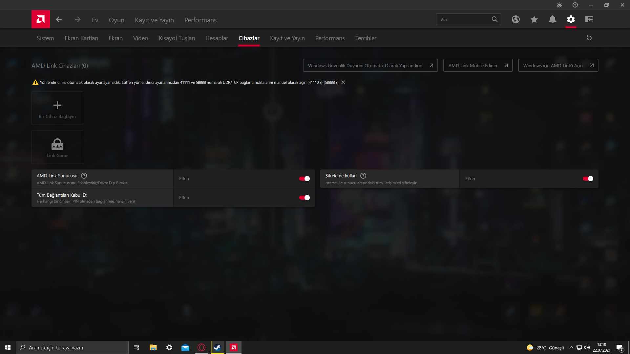The image size is (630, 354).
Task: Open the Tercihler tab
Action: pos(366,38)
